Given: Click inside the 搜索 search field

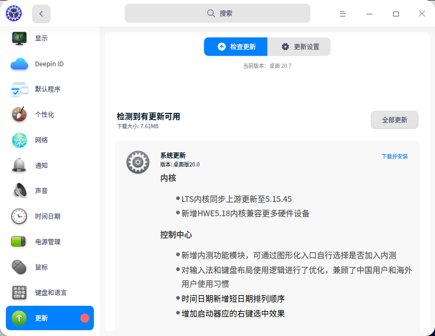Looking at the screenshot, I should click(x=217, y=13).
